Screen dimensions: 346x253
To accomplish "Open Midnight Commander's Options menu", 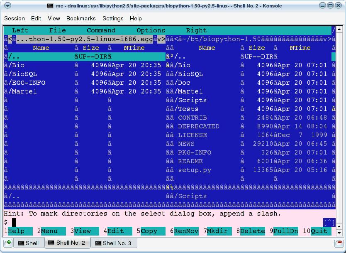I will tap(151, 30).
